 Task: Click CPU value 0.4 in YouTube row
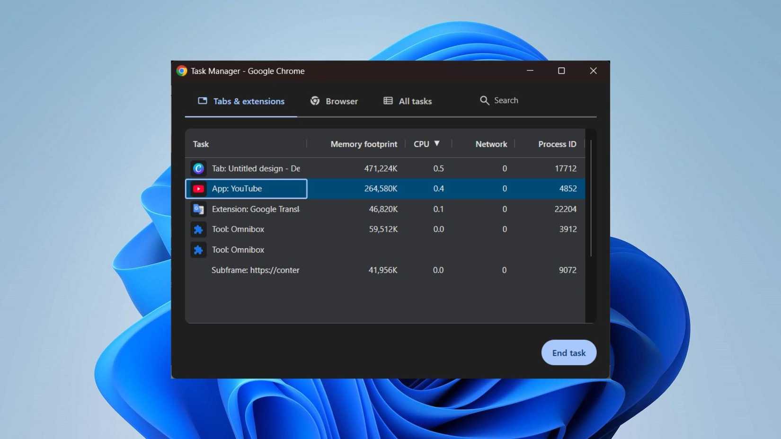[438, 189]
